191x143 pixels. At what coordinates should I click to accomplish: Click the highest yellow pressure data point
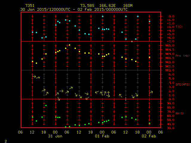tap(70, 45)
